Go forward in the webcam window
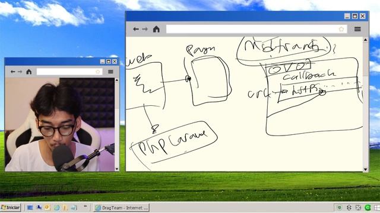This screenshot has width=380, height=213. (20, 72)
